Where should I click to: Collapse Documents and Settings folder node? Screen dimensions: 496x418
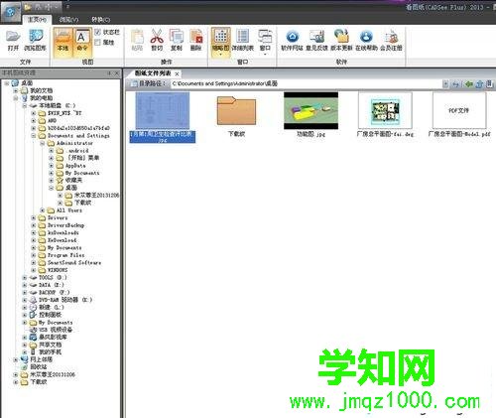pyautogui.click(x=34, y=136)
